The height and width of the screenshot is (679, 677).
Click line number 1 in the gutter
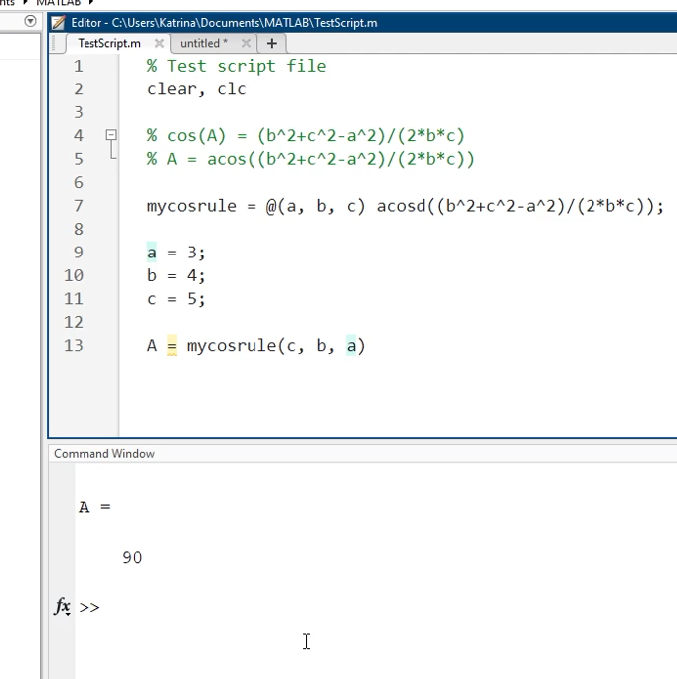click(x=78, y=66)
